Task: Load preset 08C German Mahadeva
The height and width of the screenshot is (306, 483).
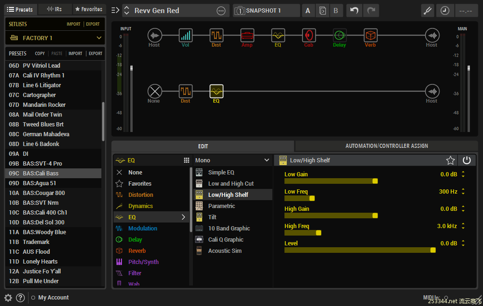Action: (53, 134)
